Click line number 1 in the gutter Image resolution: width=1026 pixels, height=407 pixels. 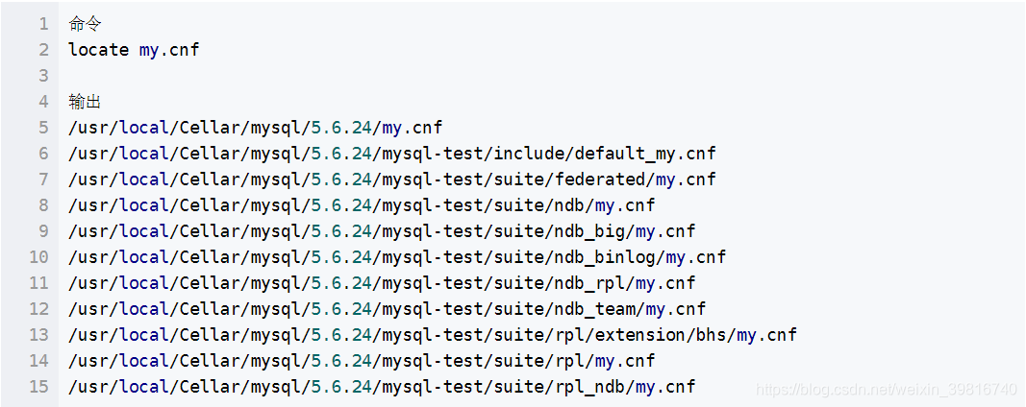click(44, 24)
